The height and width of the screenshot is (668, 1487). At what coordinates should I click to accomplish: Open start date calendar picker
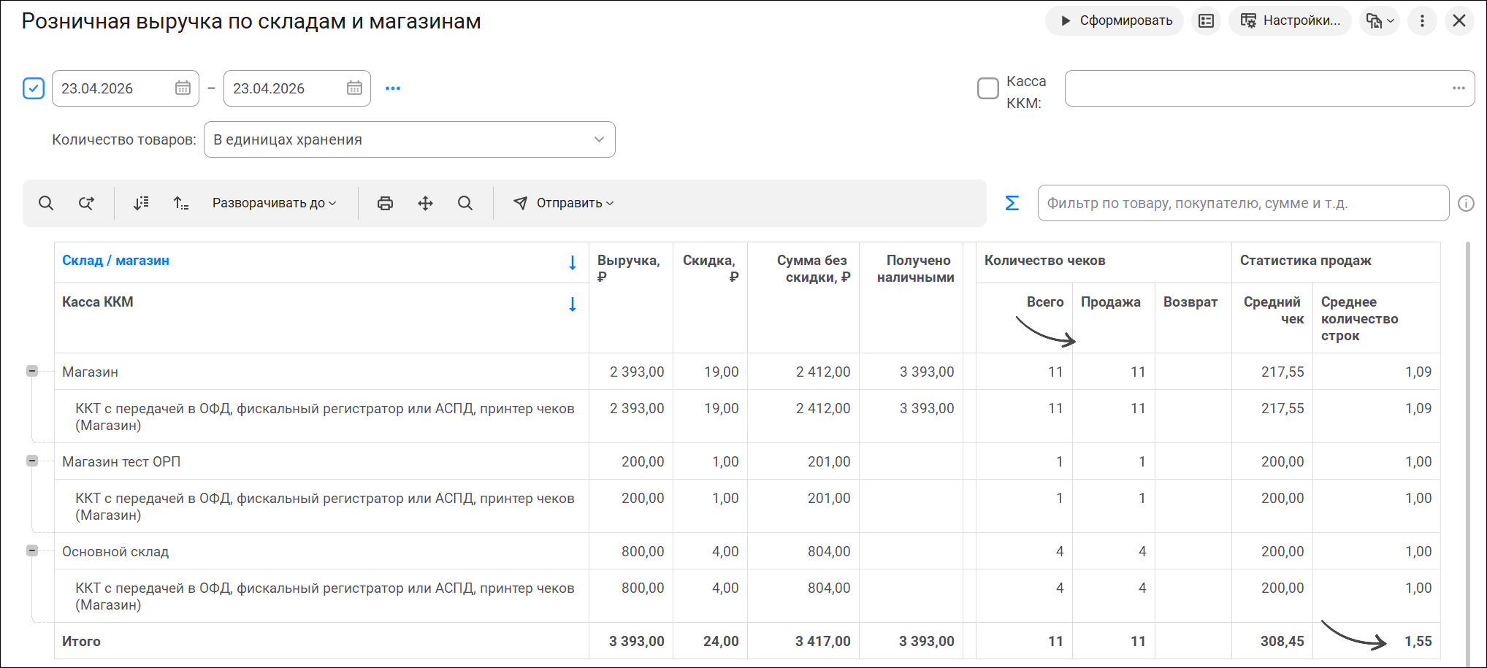[183, 88]
